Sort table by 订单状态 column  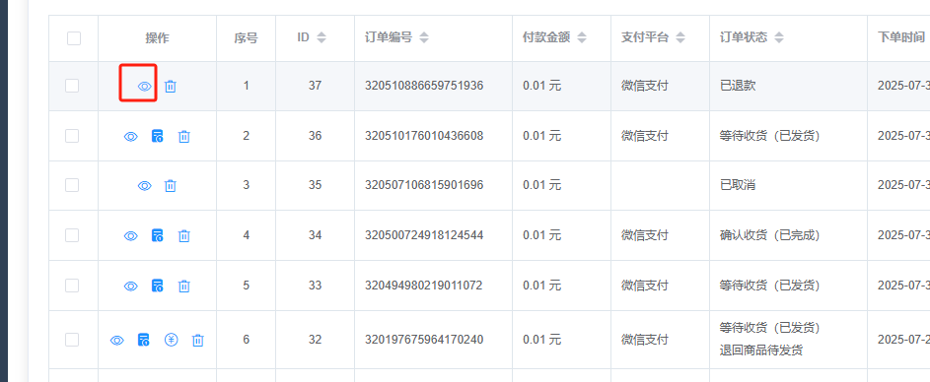tap(779, 37)
